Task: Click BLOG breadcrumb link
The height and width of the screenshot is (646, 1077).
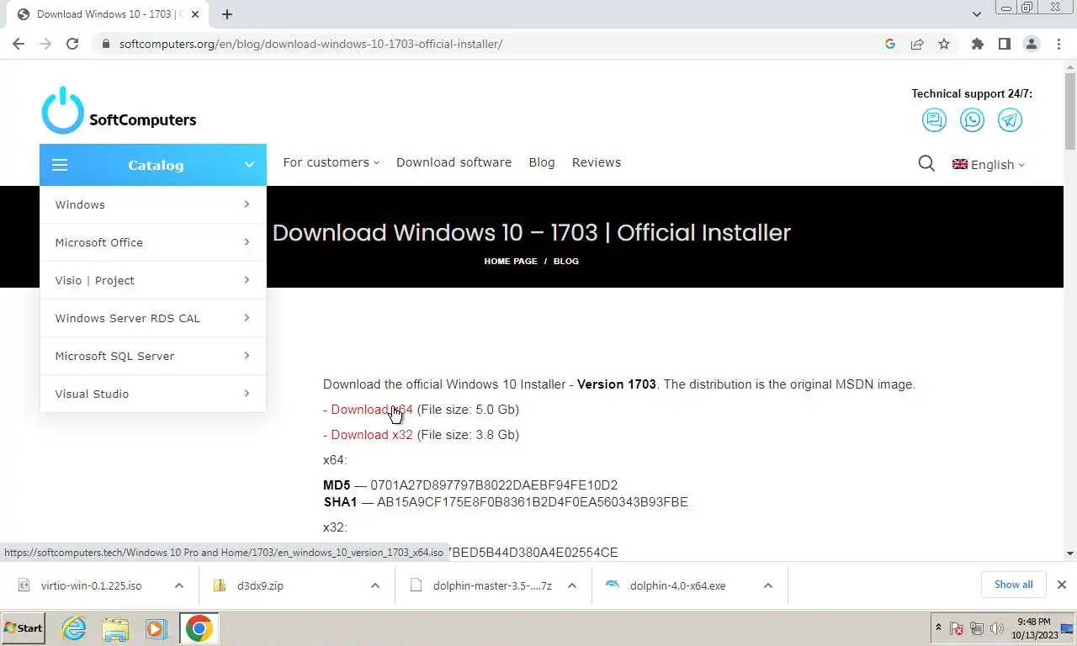Action: point(566,262)
